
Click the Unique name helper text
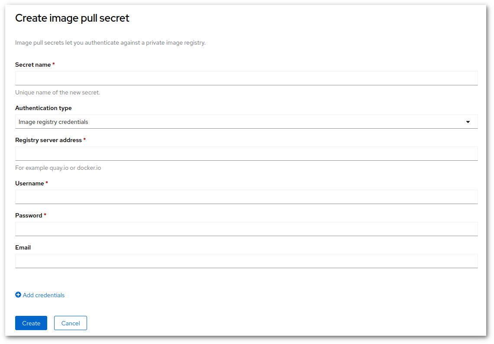click(58, 92)
